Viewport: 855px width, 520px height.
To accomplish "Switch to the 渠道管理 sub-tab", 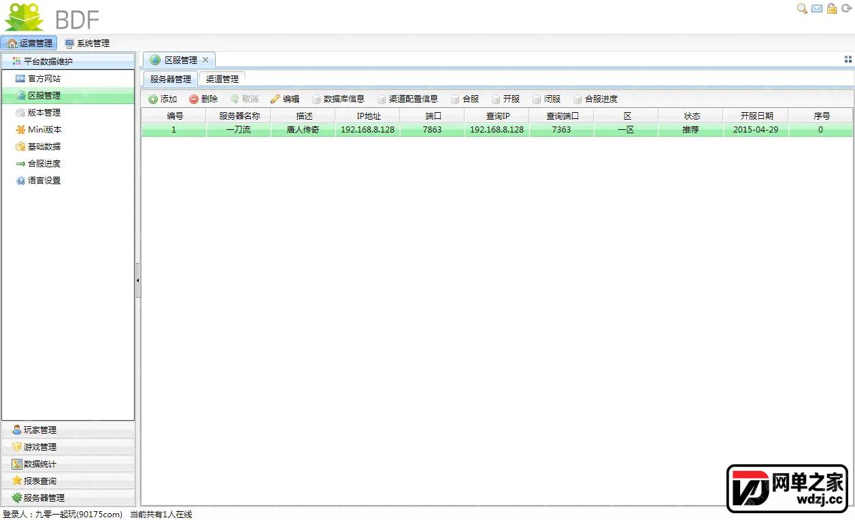I will [x=222, y=79].
